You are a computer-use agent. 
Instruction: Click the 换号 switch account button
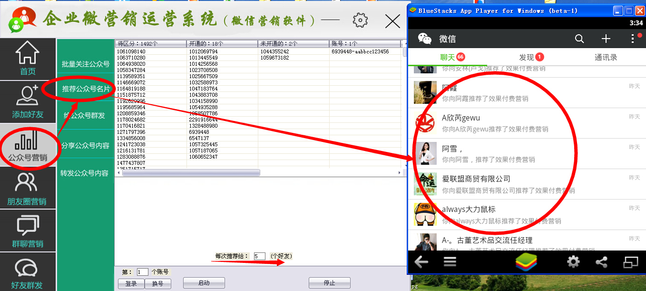tap(157, 283)
